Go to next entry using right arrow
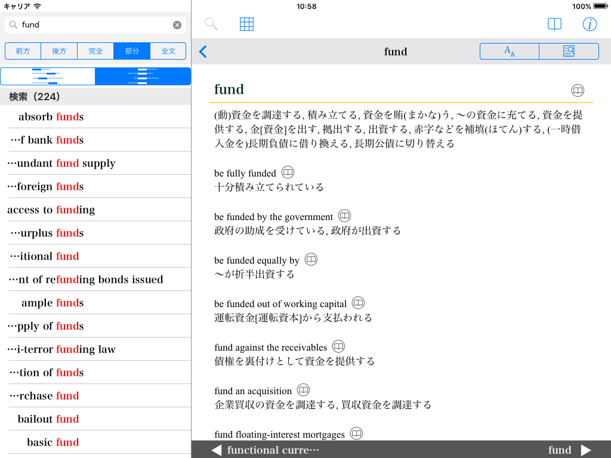The width and height of the screenshot is (611, 458). click(x=585, y=450)
